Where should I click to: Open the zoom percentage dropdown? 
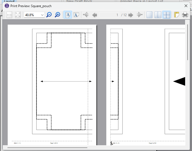[42, 15]
